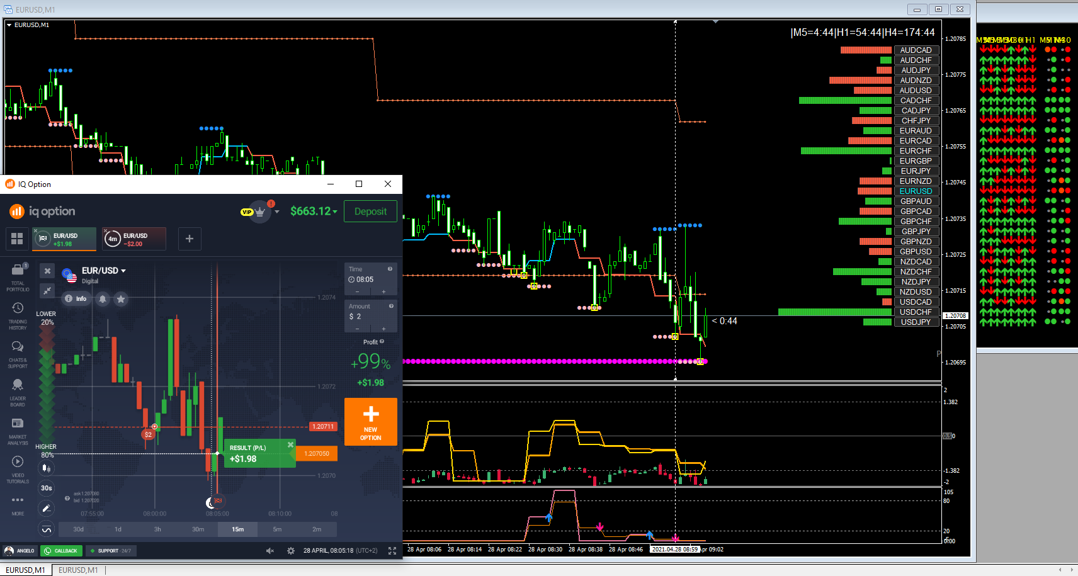Image resolution: width=1078 pixels, height=576 pixels.
Task: Select the first EURUSD,M1 bottom tab
Action: click(25, 570)
